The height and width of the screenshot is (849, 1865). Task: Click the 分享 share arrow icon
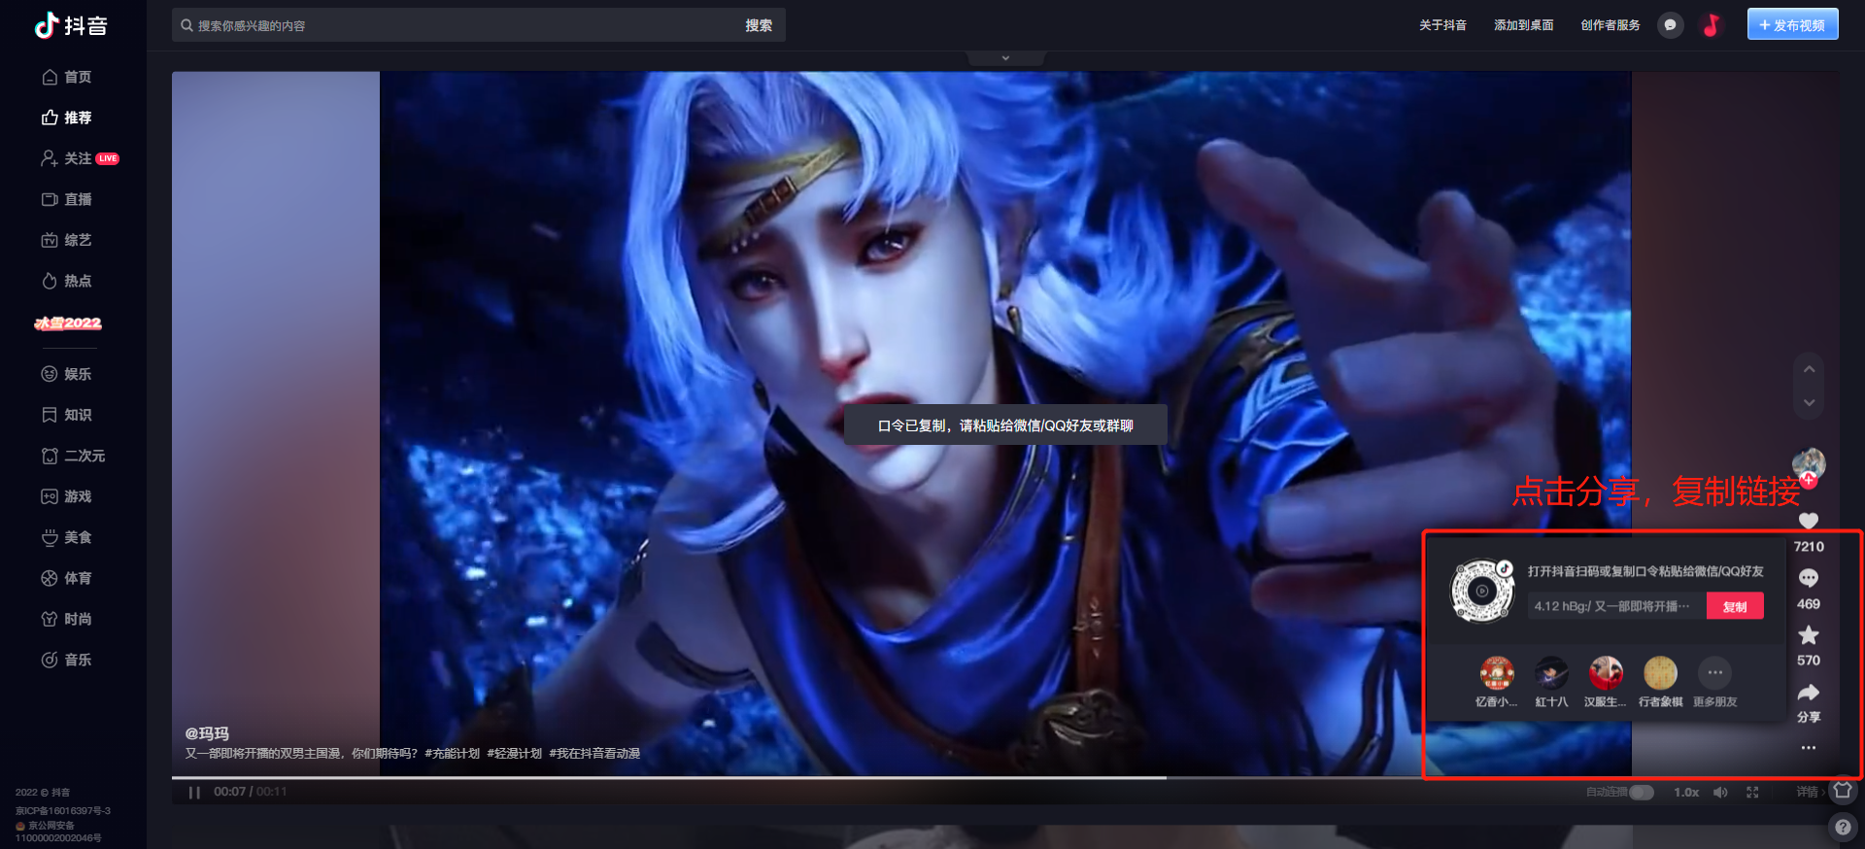tap(1808, 693)
